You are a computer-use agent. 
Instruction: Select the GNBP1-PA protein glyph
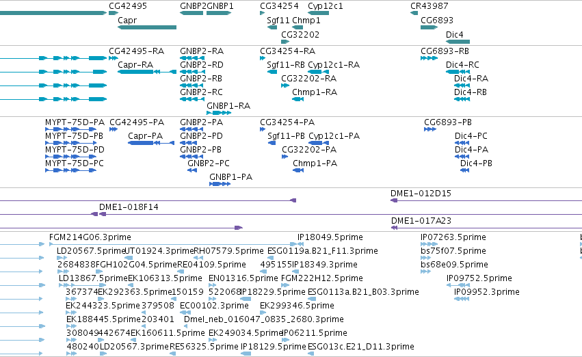(220, 184)
